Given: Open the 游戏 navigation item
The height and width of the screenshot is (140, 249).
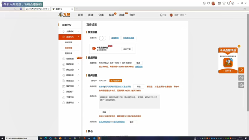Looking at the screenshot, I should coord(122,15).
